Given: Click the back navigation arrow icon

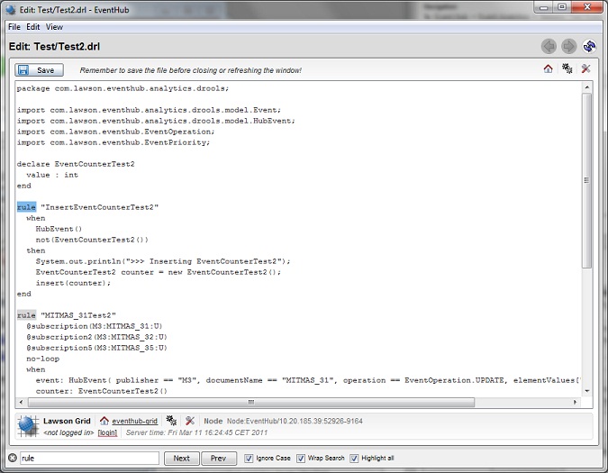Looking at the screenshot, I should coord(549,47).
